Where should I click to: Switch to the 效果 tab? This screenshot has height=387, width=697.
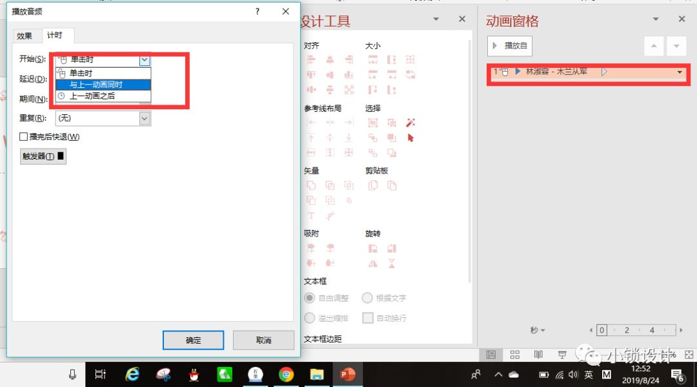point(25,36)
